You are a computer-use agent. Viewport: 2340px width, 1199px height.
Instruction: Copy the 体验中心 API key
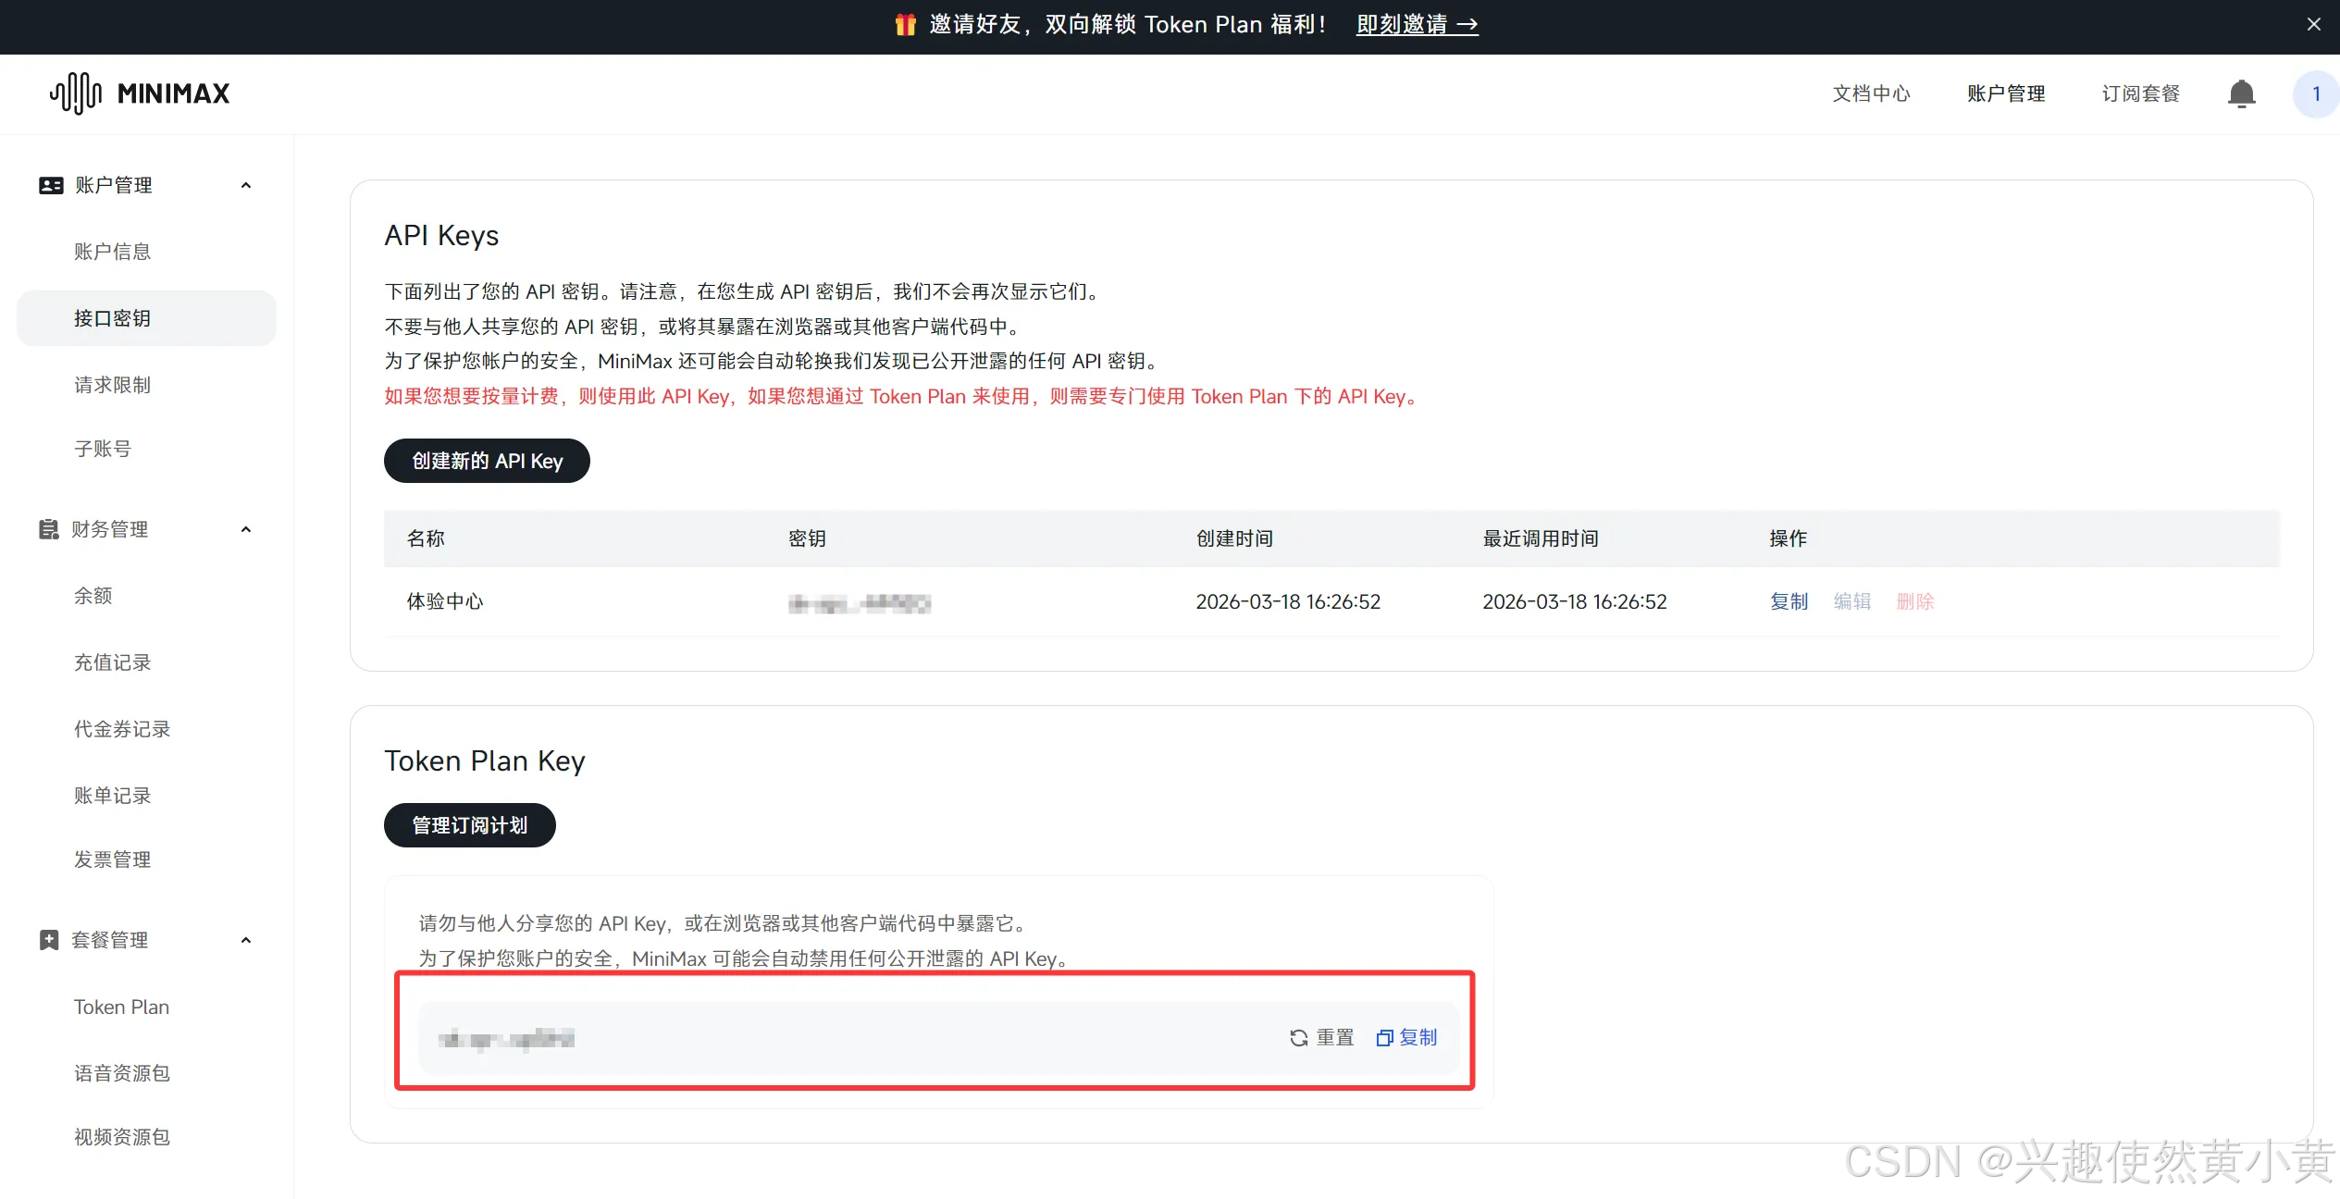(1788, 601)
